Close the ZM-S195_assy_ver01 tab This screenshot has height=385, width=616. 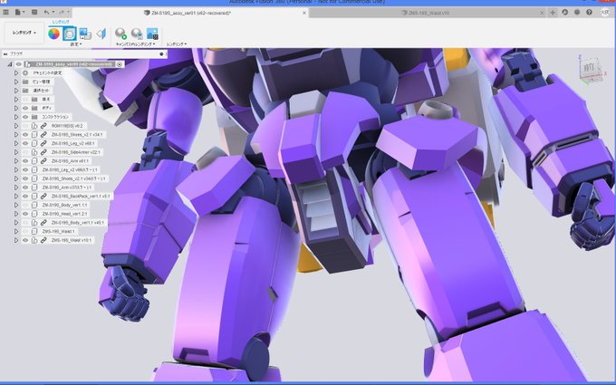point(304,13)
